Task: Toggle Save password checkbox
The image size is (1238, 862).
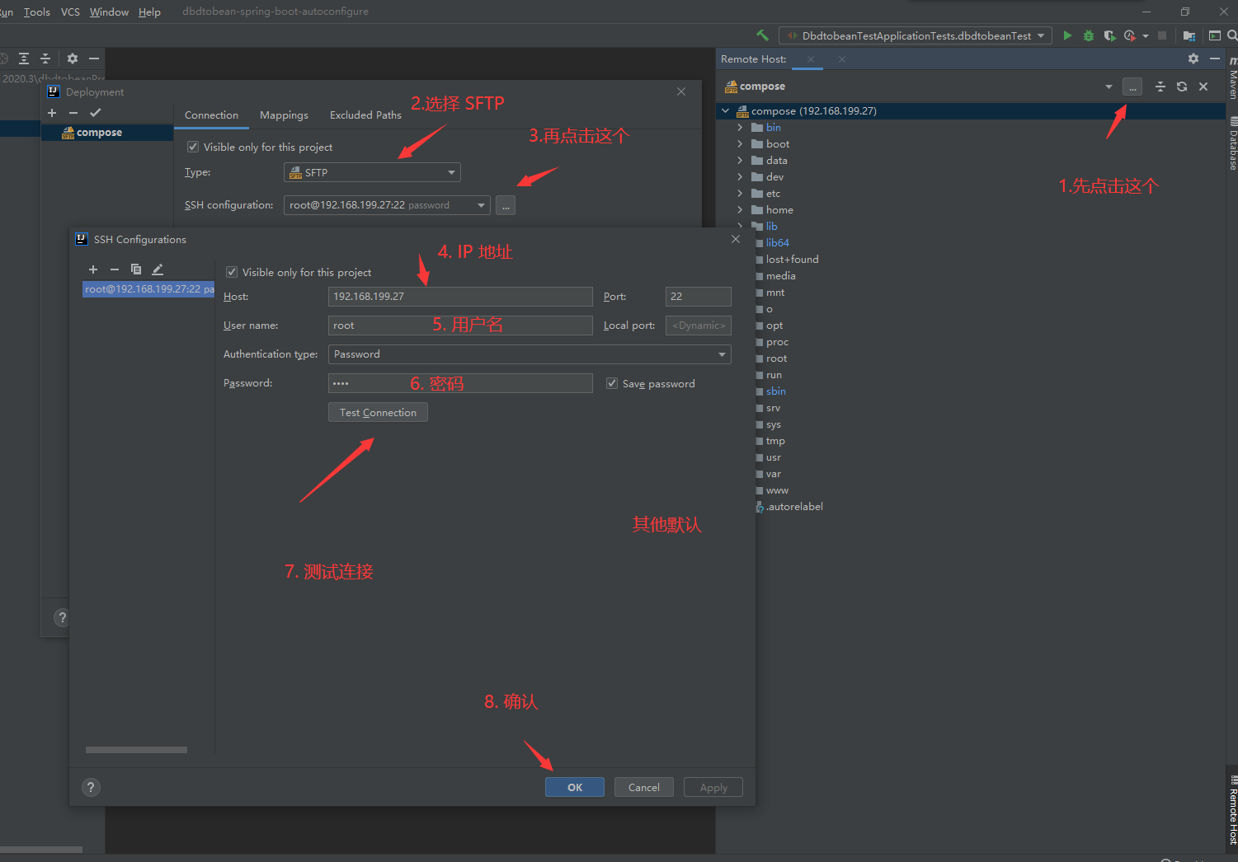Action: (x=612, y=383)
